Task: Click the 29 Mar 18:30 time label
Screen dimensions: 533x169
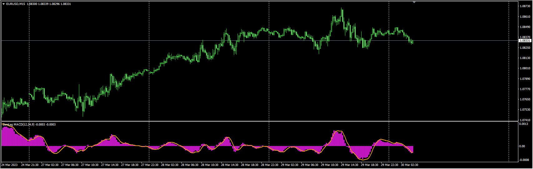Action: (x=370, y=165)
